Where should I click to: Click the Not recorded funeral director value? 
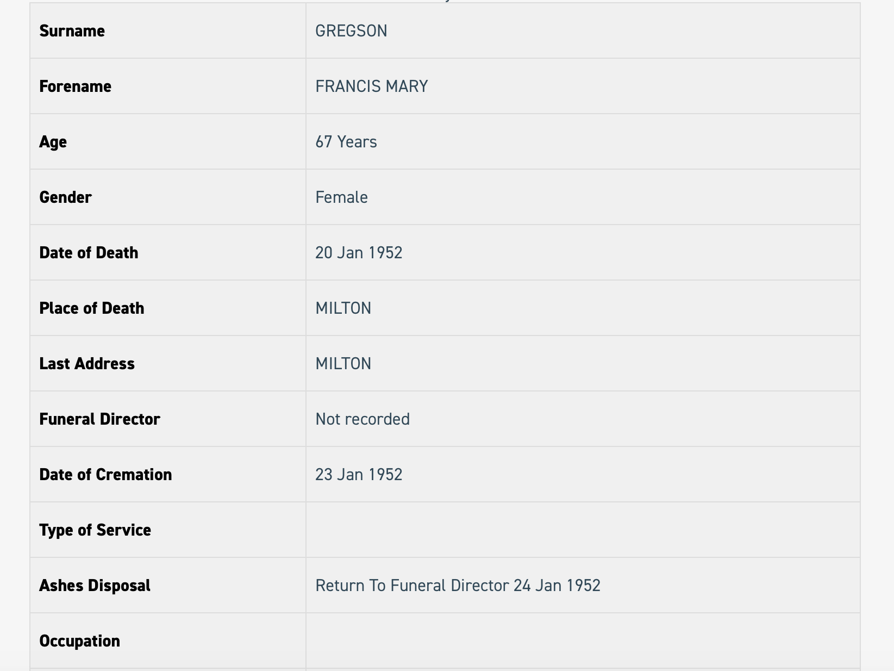pos(362,419)
